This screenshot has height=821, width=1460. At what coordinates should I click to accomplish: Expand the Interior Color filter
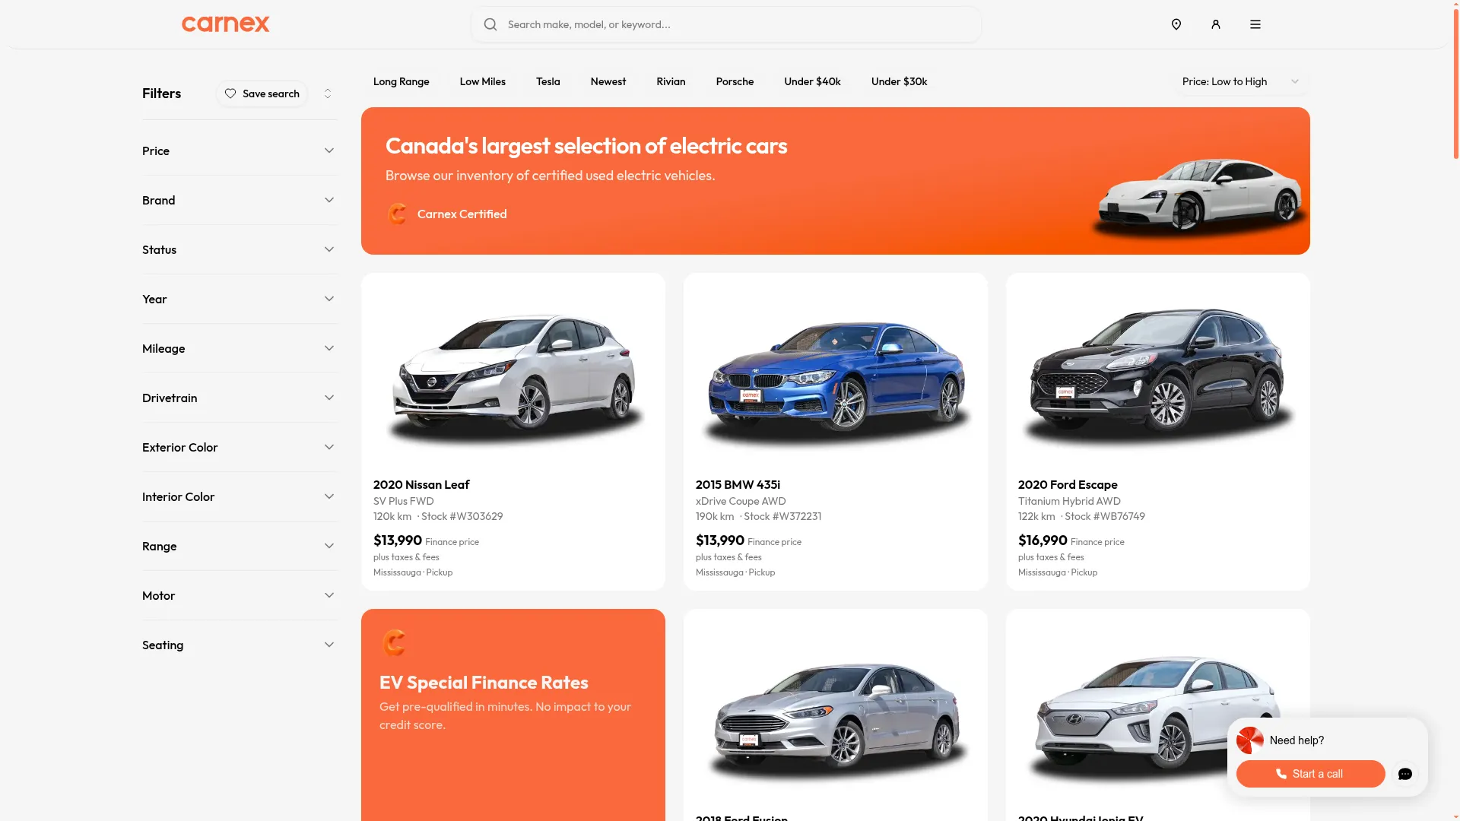[x=240, y=496]
